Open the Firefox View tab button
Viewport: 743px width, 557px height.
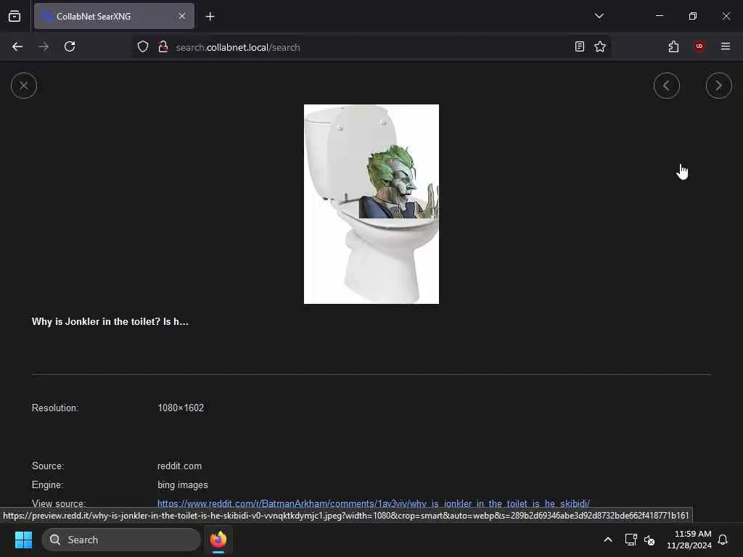(15, 16)
